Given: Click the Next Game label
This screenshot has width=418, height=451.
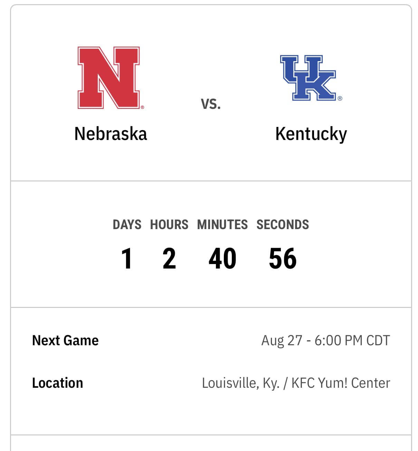Looking at the screenshot, I should click(65, 340).
